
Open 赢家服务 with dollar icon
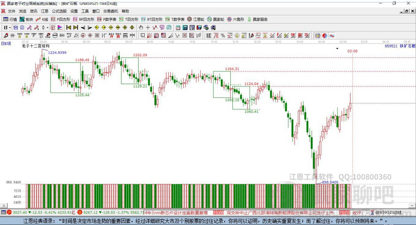(258, 19)
